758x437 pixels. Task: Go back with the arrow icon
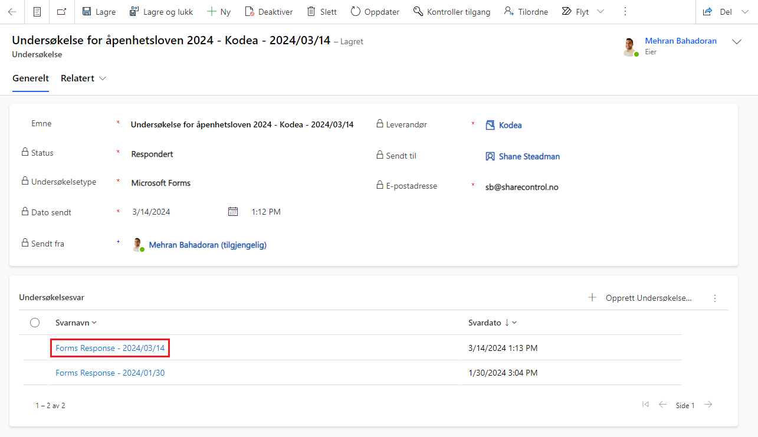[12, 12]
